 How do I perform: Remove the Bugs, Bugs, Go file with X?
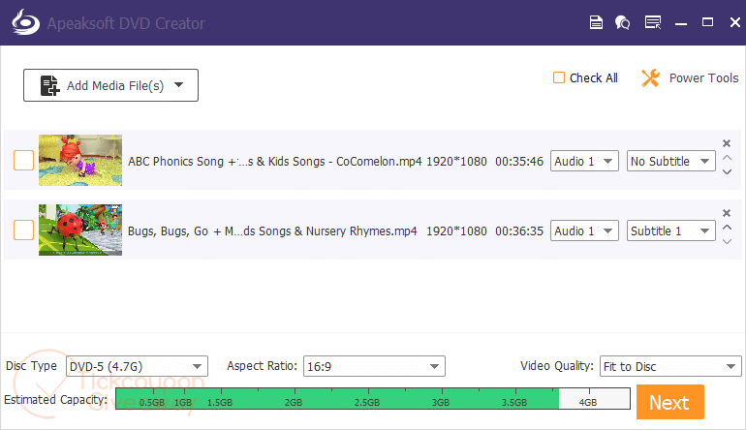(727, 213)
